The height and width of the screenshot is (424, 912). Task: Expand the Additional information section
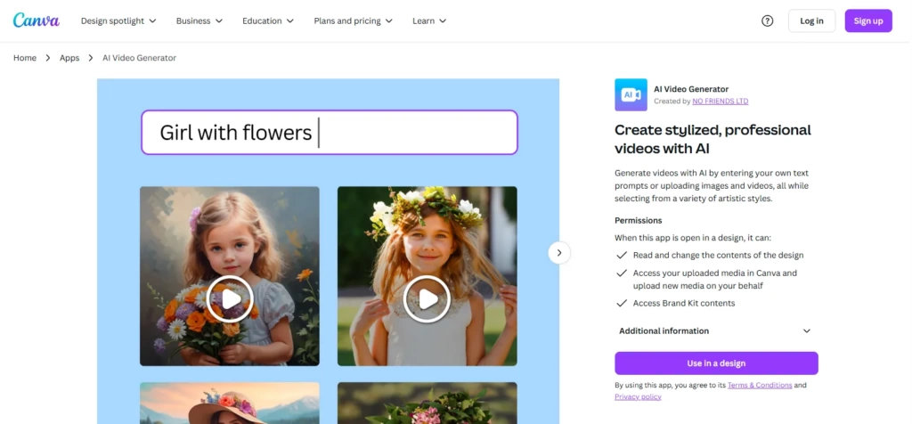pos(716,331)
